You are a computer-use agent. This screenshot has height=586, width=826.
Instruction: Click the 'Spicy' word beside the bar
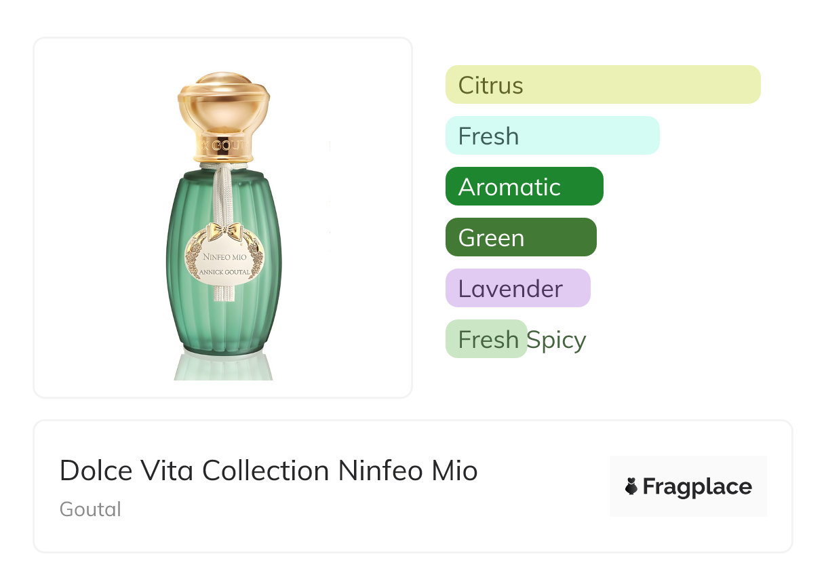pos(557,339)
